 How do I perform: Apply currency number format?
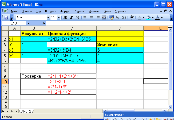pos(111,18)
